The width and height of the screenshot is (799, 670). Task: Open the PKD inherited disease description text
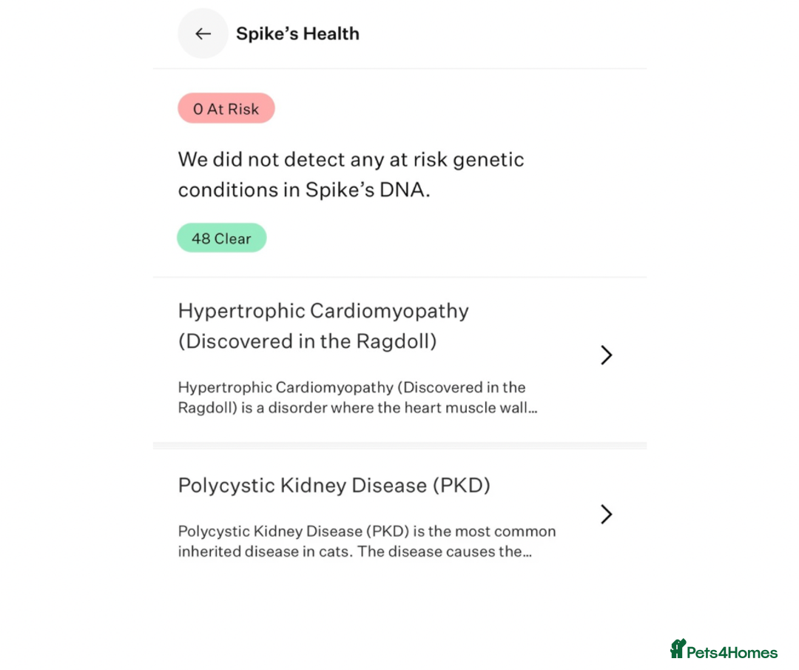[x=366, y=541]
